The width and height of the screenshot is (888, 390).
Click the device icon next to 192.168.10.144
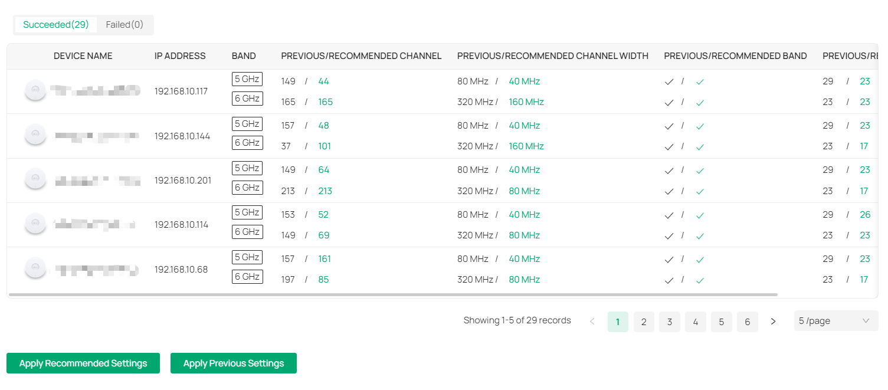(x=35, y=135)
